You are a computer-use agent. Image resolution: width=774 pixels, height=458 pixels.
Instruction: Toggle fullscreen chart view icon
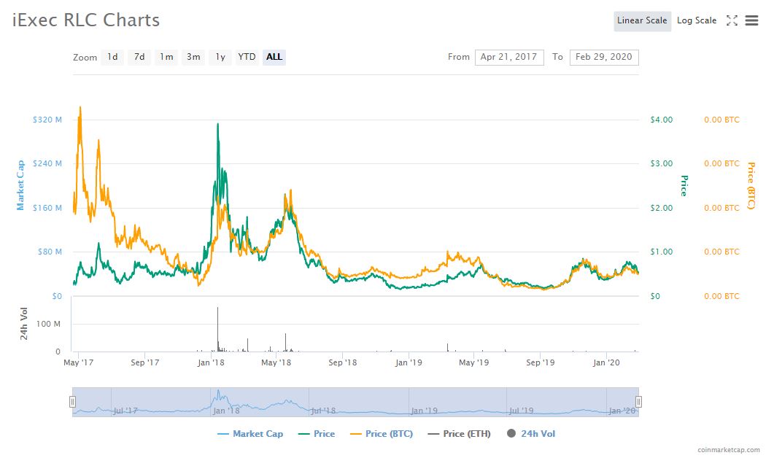732,20
